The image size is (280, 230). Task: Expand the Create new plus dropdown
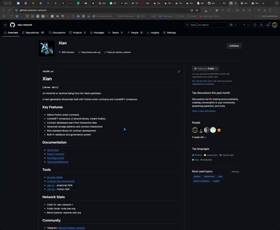pos(246,25)
